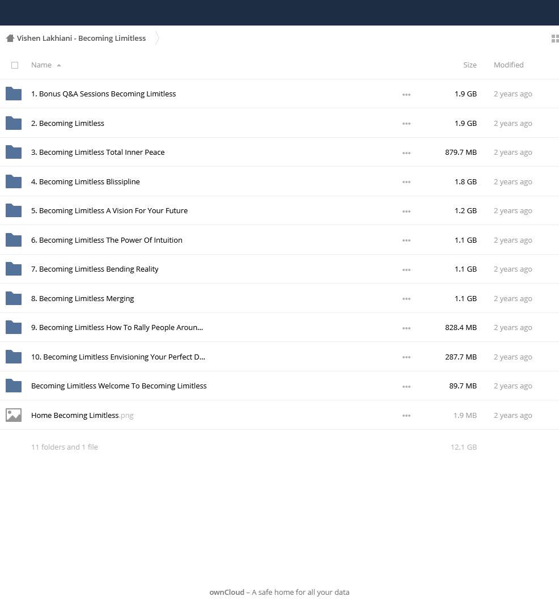Open more actions for 9. How To Rally People

pyautogui.click(x=406, y=328)
